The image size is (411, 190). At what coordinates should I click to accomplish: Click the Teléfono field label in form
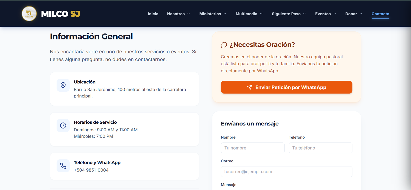click(297, 137)
